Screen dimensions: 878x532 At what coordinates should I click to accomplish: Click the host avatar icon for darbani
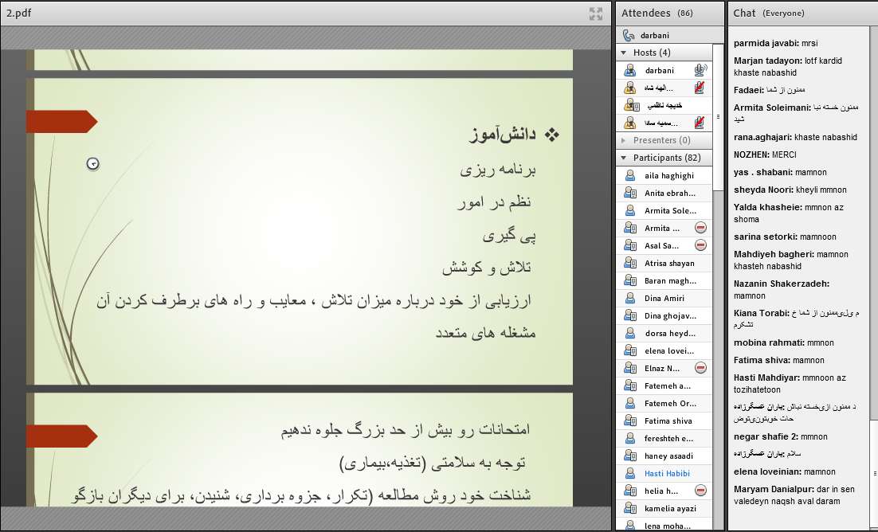tap(629, 70)
